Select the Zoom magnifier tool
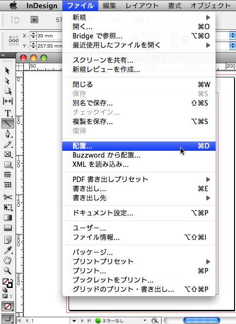The height and width of the screenshot is (324, 236). (8, 270)
